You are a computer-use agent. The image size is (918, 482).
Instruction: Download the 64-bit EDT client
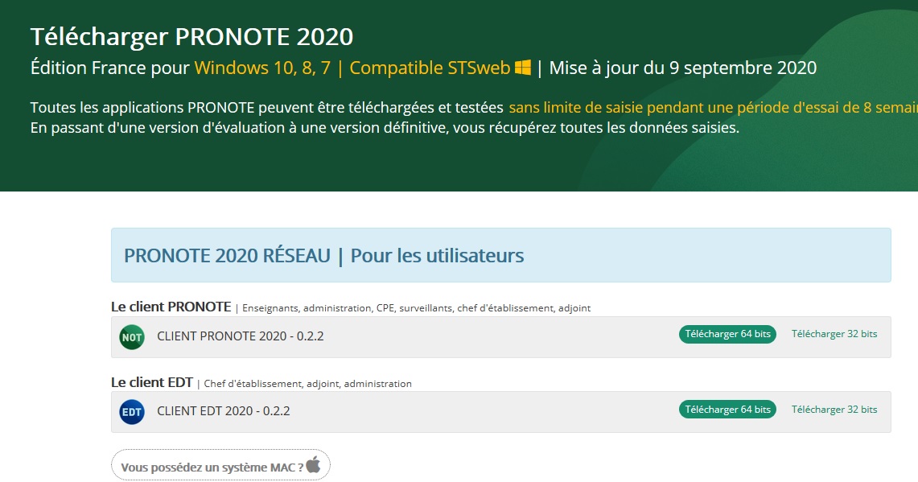[x=727, y=410]
